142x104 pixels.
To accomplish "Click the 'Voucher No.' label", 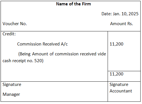I will click(x=15, y=24).
